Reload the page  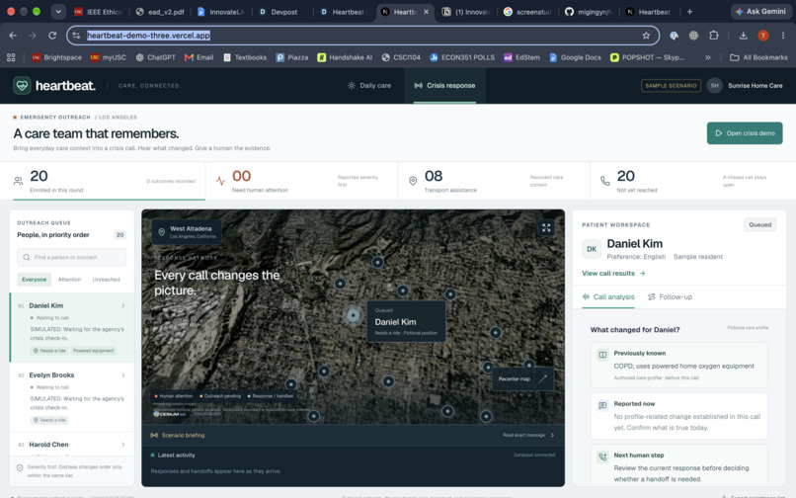point(52,35)
